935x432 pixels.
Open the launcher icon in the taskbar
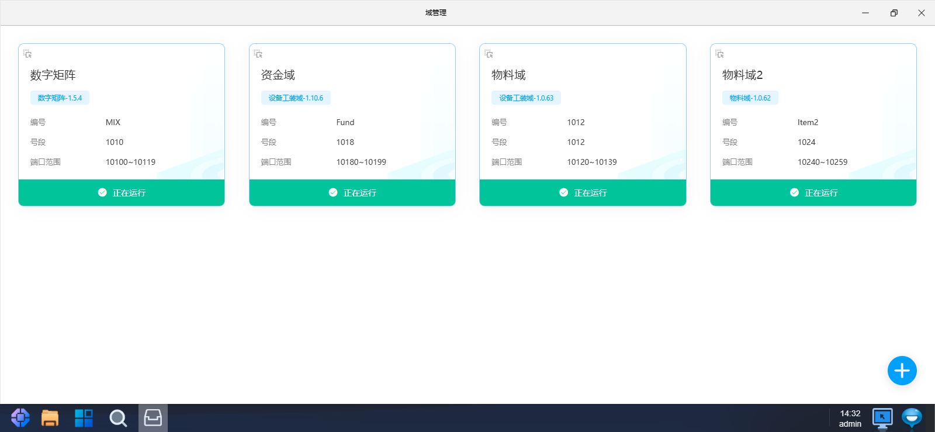click(20, 418)
